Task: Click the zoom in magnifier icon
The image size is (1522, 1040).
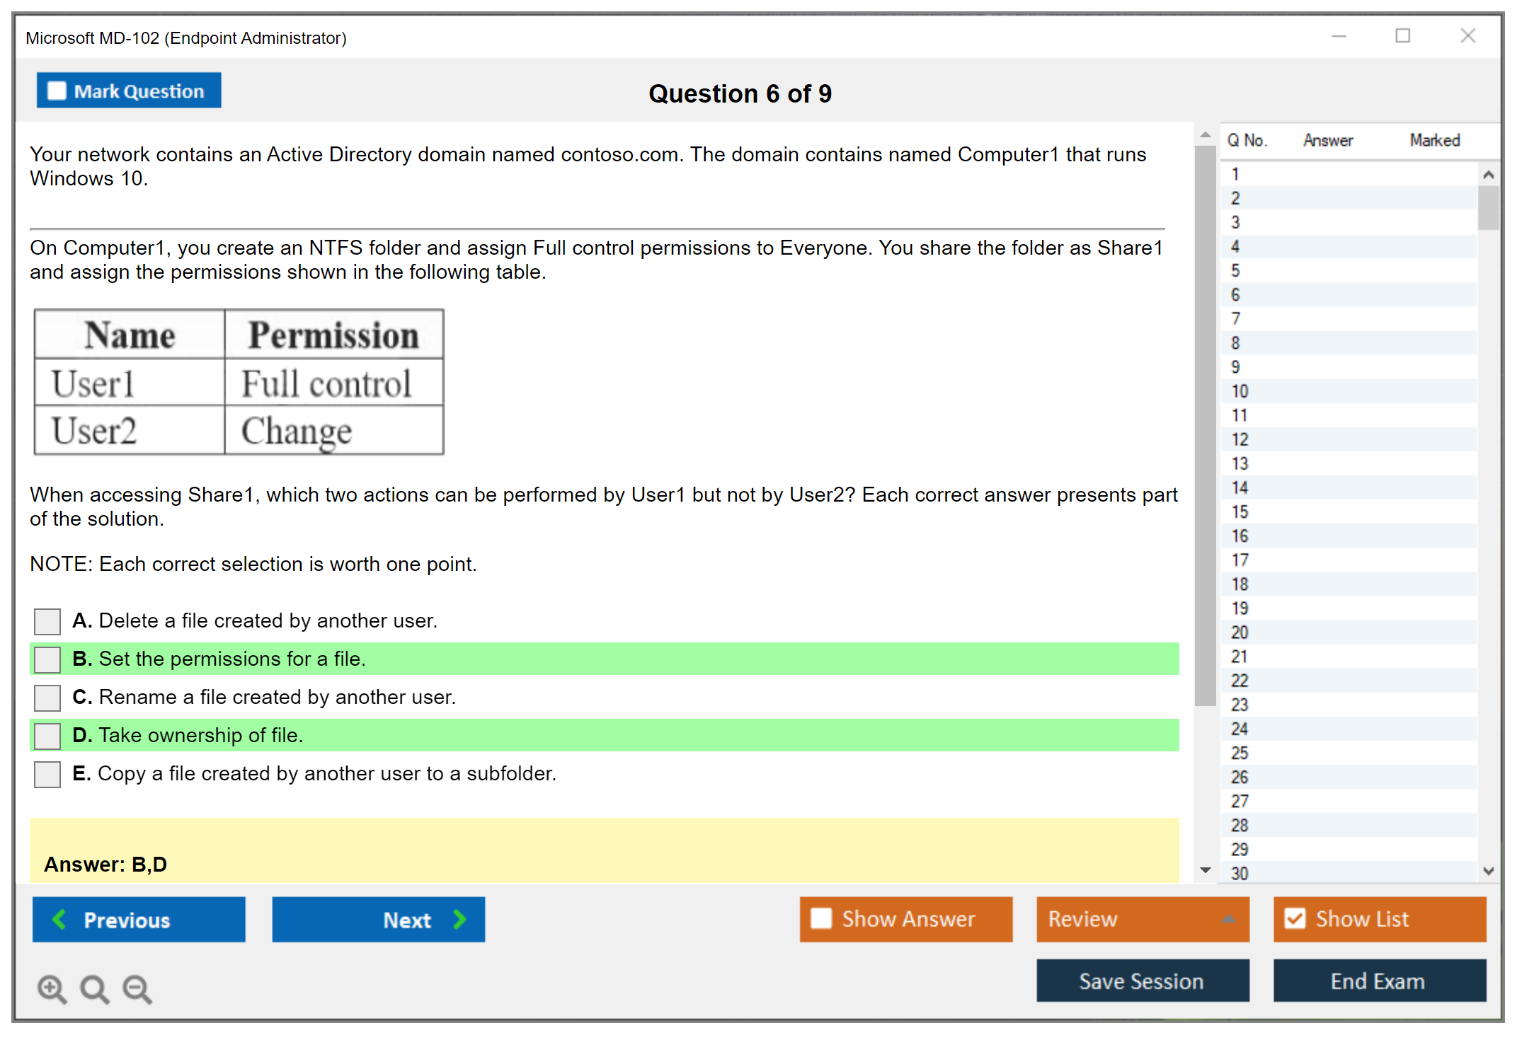Action: pyautogui.click(x=52, y=988)
